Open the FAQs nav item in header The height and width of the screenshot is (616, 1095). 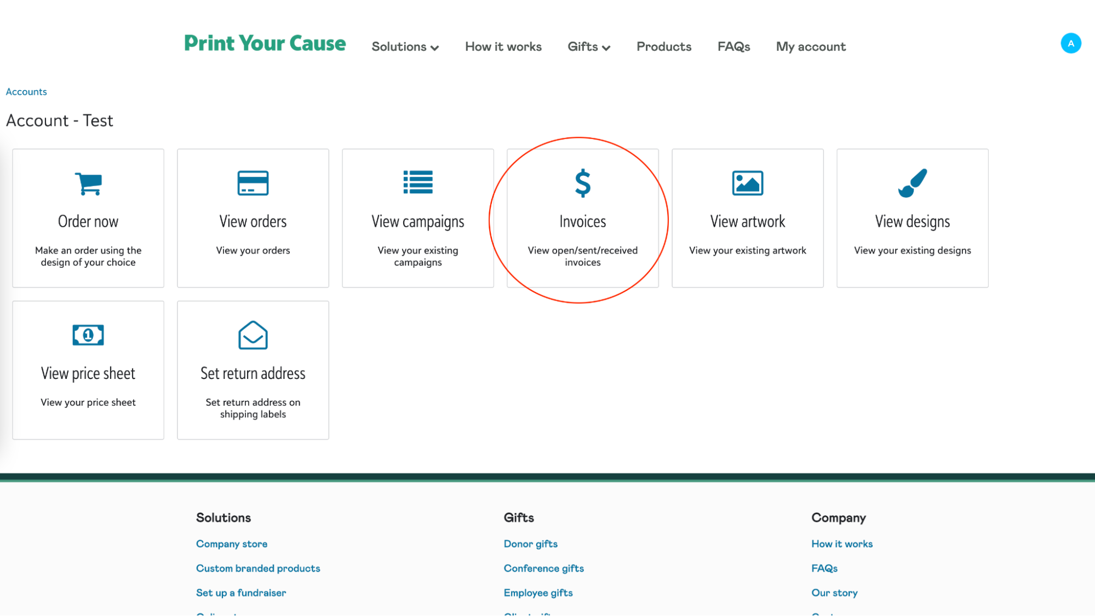pos(734,47)
